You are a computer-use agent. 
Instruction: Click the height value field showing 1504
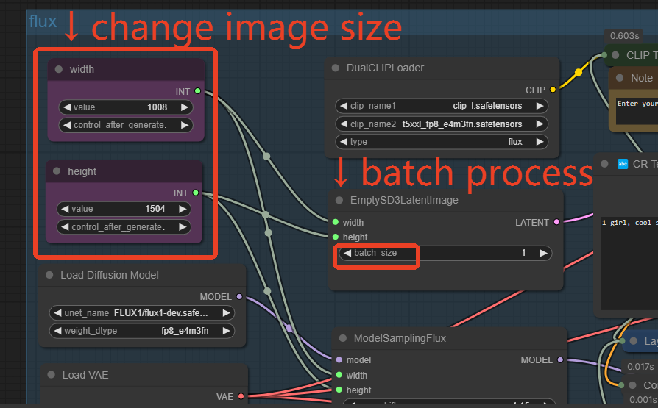coord(124,209)
